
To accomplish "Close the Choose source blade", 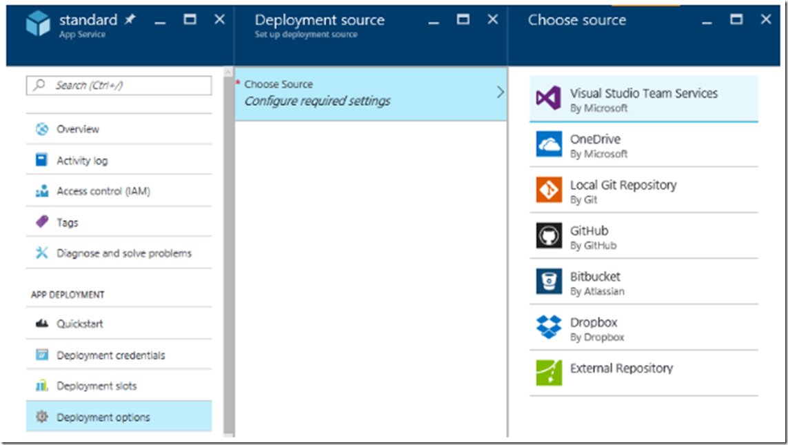I will [x=766, y=19].
